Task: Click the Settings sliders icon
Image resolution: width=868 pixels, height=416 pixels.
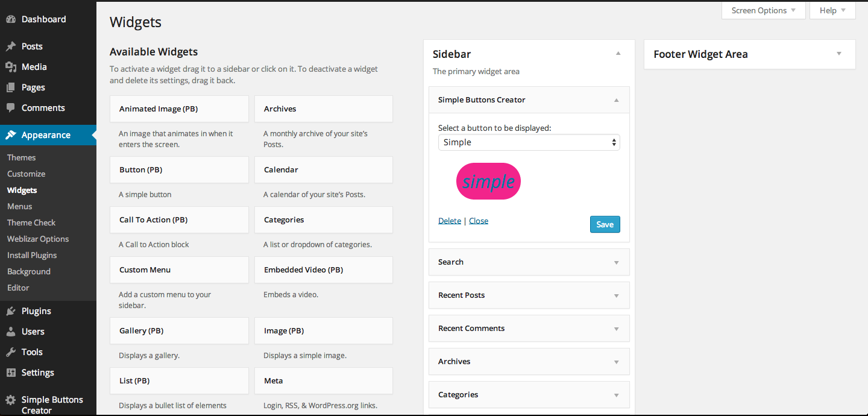Action: (x=11, y=373)
